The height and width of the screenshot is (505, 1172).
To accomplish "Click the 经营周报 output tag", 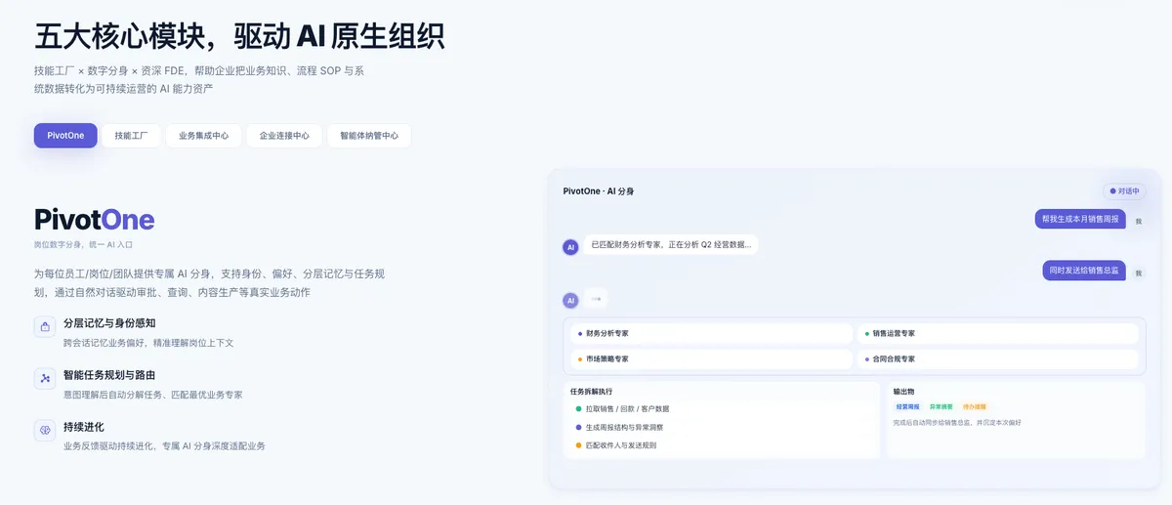I will [907, 406].
